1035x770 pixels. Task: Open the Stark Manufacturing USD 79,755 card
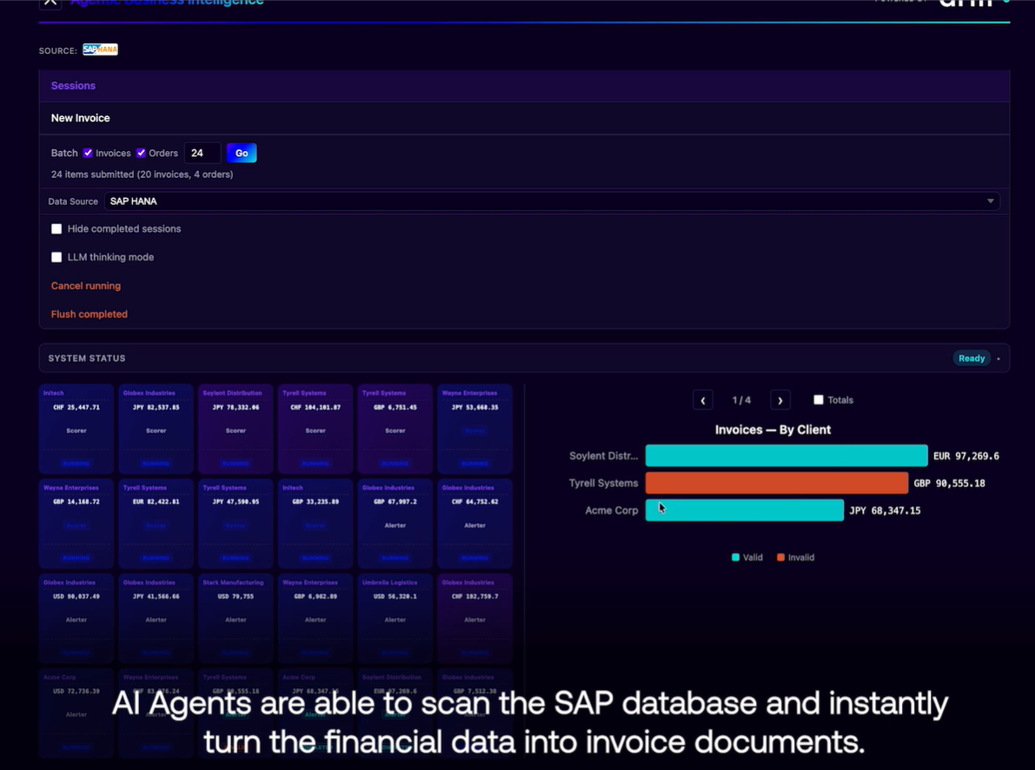click(236, 618)
